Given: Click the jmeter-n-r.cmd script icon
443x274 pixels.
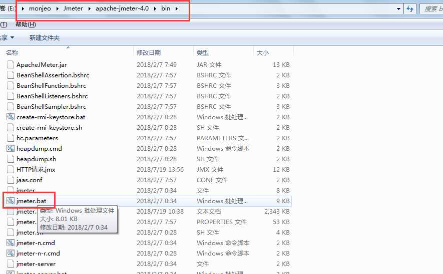Looking at the screenshot, I should point(11,253).
